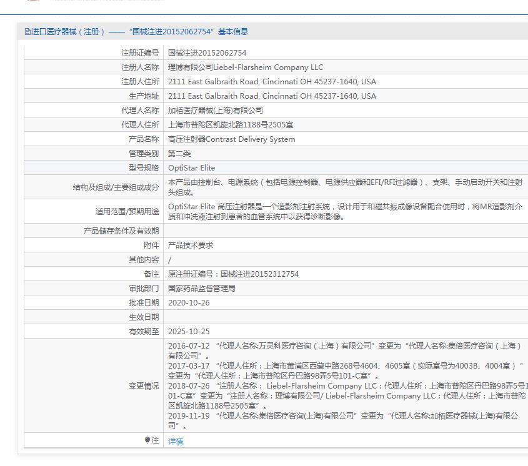
Task: Click the 适用范围/预期用途 description text
Action: (345, 212)
